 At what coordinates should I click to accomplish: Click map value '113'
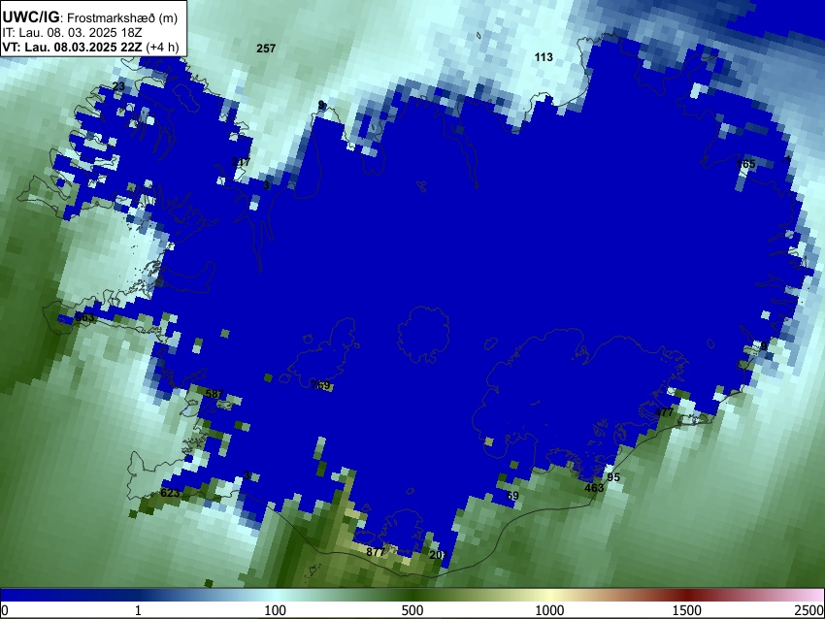pyautogui.click(x=544, y=57)
